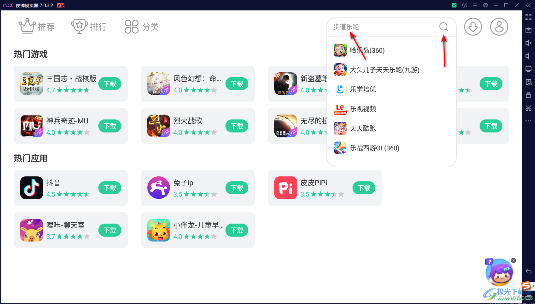The width and height of the screenshot is (535, 304).
Task: Click the 哈乐岛 monkey icon in suggestions
Action: [x=340, y=50]
